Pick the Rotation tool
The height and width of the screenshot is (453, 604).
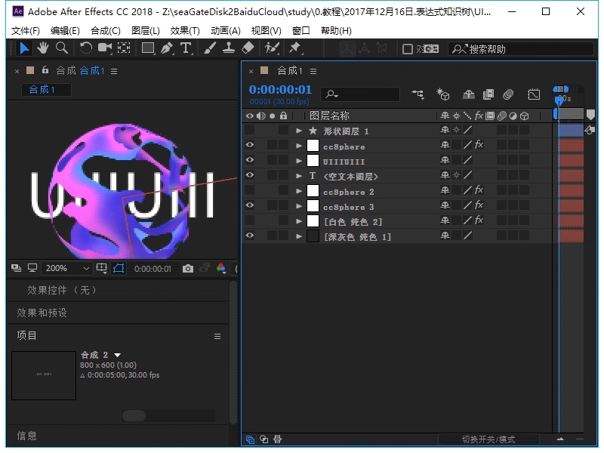(85, 48)
